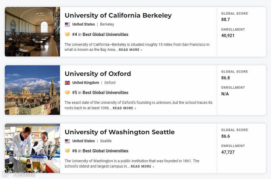The height and width of the screenshot is (179, 271).
Task: Open the Washington lab photo thumbnail
Action: (32, 148)
